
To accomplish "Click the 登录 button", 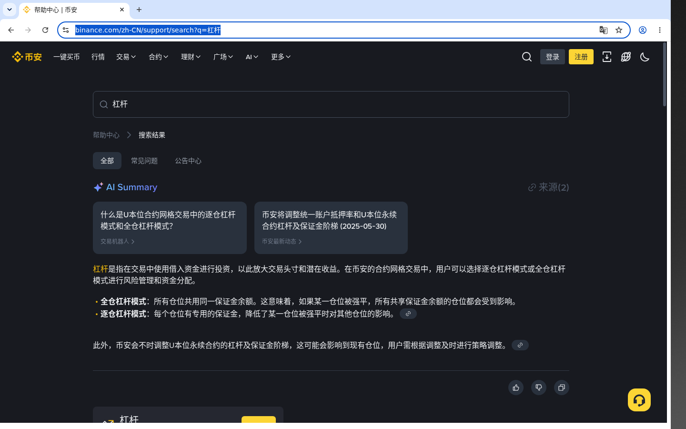I will tap(553, 57).
